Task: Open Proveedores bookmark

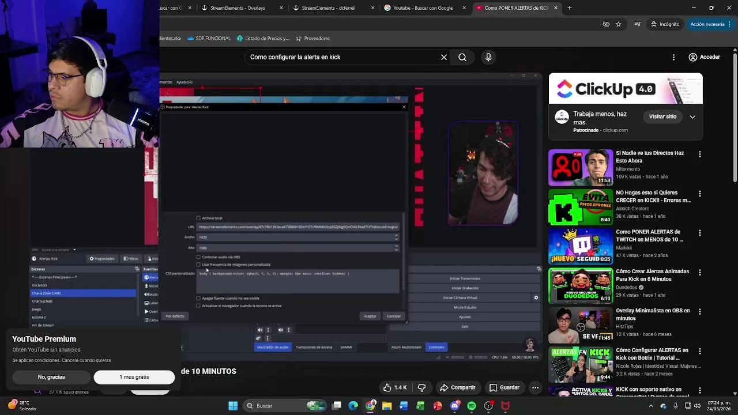Action: [x=312, y=38]
